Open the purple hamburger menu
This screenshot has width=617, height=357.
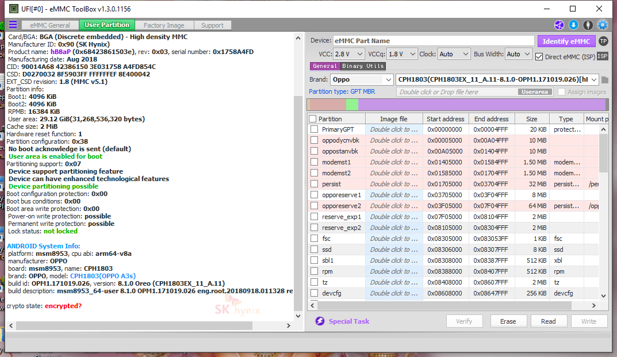[x=13, y=25]
